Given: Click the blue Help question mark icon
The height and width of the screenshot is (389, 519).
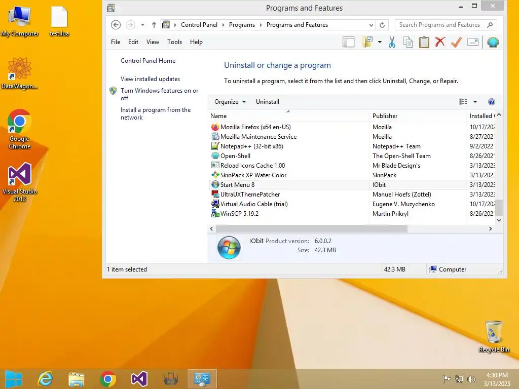Looking at the screenshot, I should pyautogui.click(x=492, y=101).
